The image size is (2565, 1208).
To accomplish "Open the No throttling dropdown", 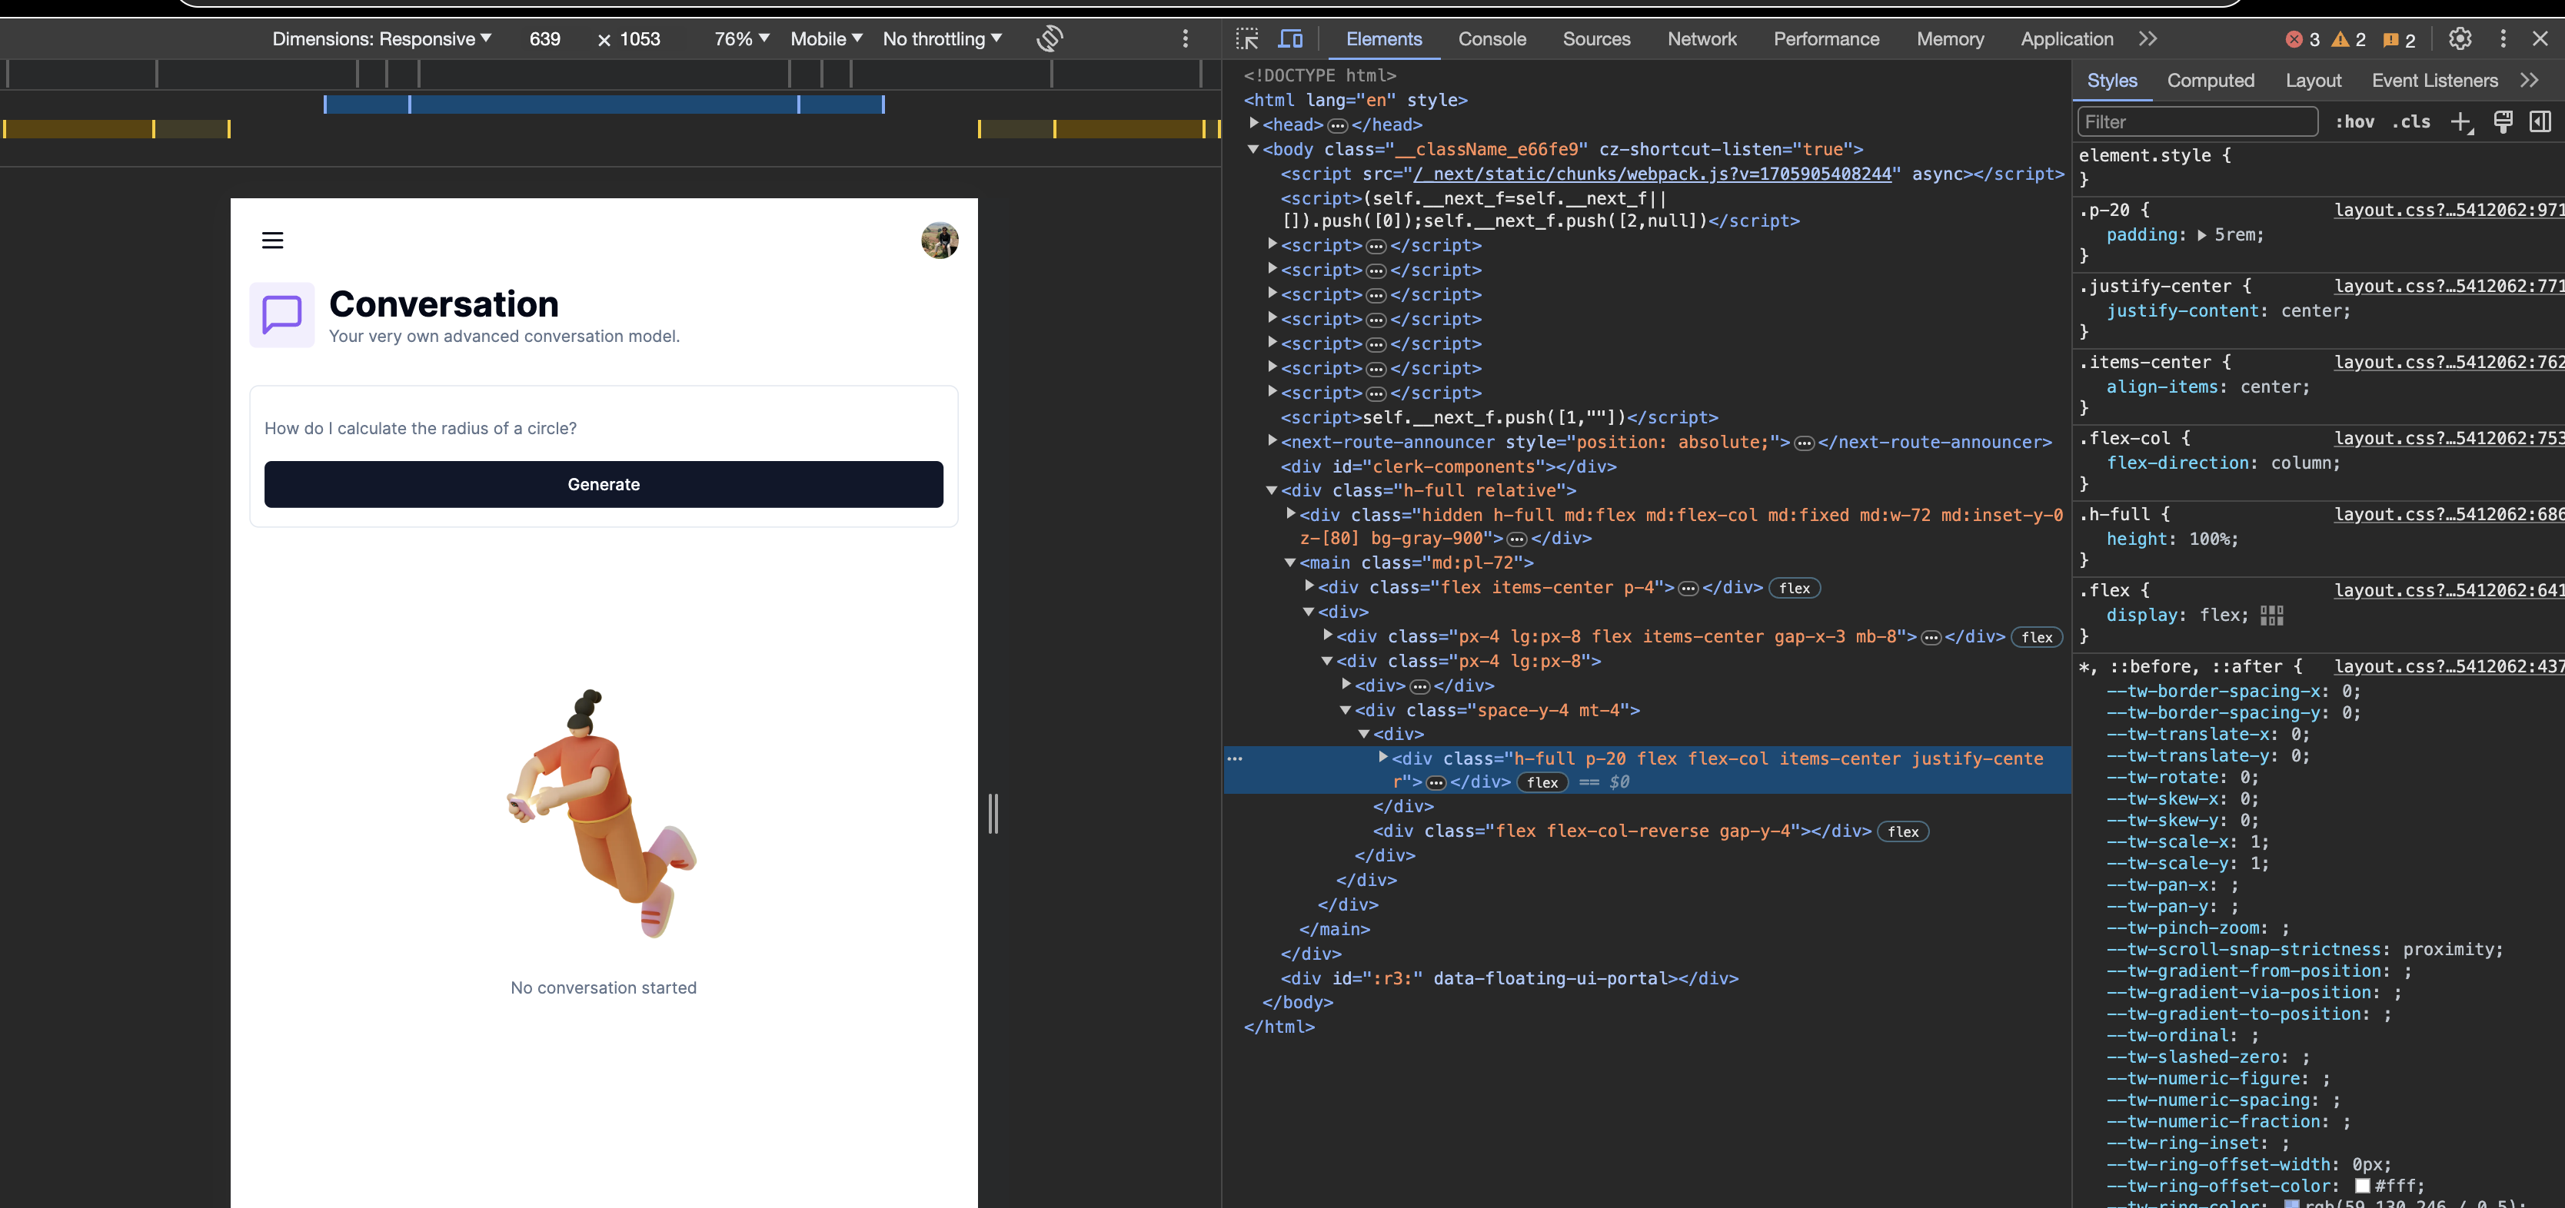I will [x=942, y=39].
